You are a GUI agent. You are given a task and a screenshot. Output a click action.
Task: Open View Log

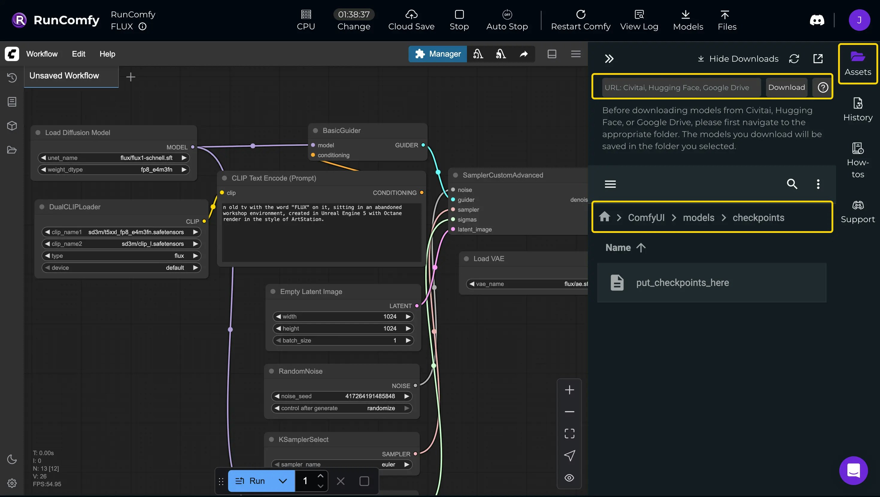(639, 20)
